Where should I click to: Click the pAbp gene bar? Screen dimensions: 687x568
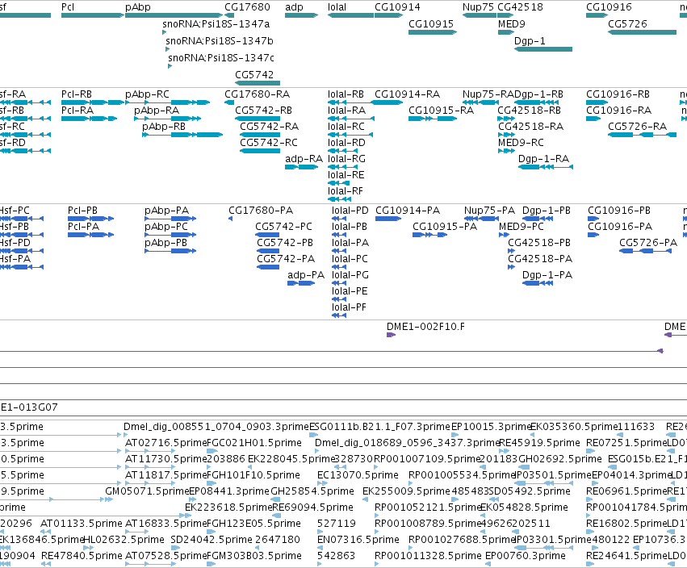tap(174, 15)
